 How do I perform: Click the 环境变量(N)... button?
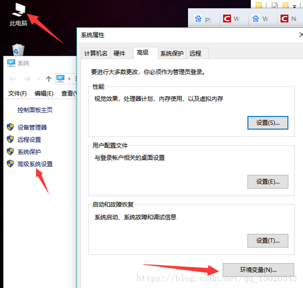point(258,270)
